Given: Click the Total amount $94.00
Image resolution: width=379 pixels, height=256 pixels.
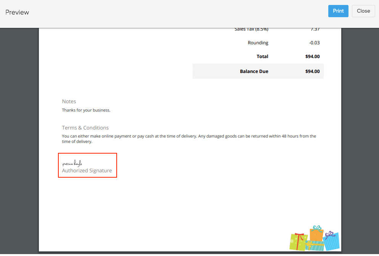Looking at the screenshot, I should click(x=312, y=56).
